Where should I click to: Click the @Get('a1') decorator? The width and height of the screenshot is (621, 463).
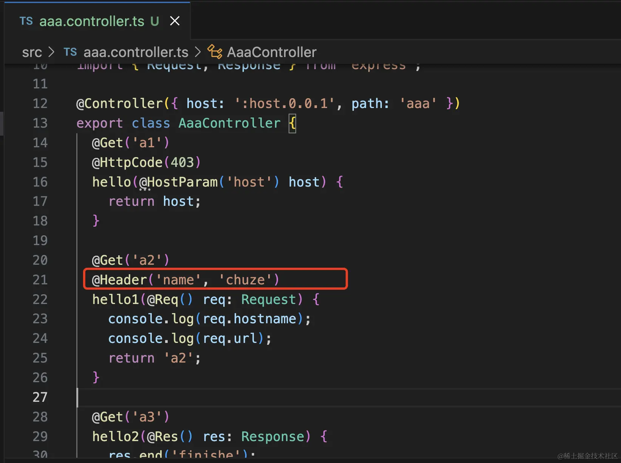point(131,143)
